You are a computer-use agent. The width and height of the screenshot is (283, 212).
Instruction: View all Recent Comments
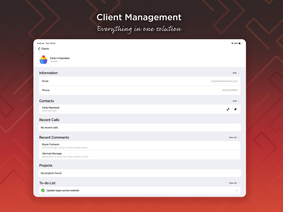[233, 138]
